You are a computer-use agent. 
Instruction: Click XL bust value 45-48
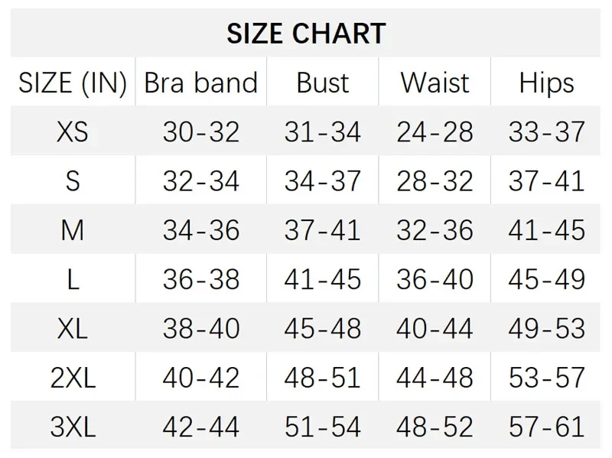[323, 329]
